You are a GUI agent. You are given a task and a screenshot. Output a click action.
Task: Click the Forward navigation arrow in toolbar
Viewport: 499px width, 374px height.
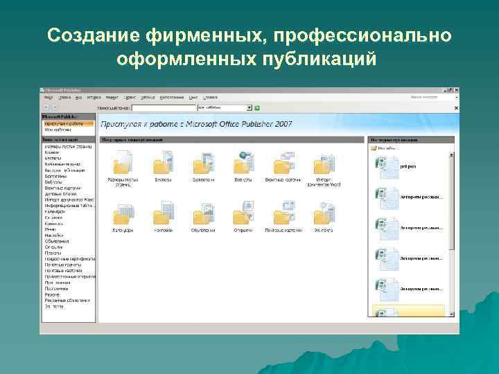(55, 107)
